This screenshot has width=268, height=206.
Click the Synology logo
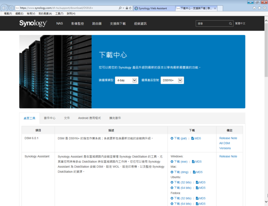(33, 24)
